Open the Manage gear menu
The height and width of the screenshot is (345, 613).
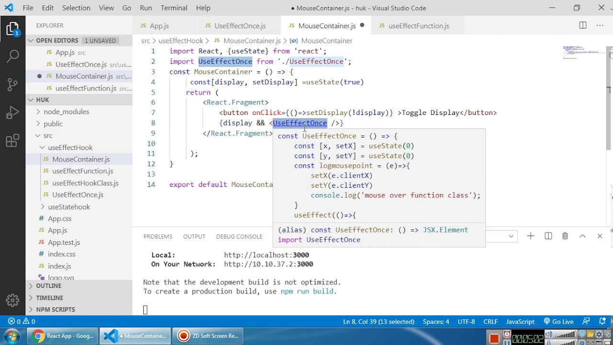tap(12, 300)
